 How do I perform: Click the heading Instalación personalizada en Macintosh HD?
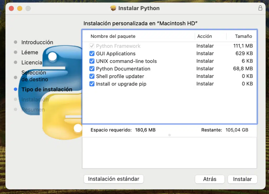click(140, 23)
